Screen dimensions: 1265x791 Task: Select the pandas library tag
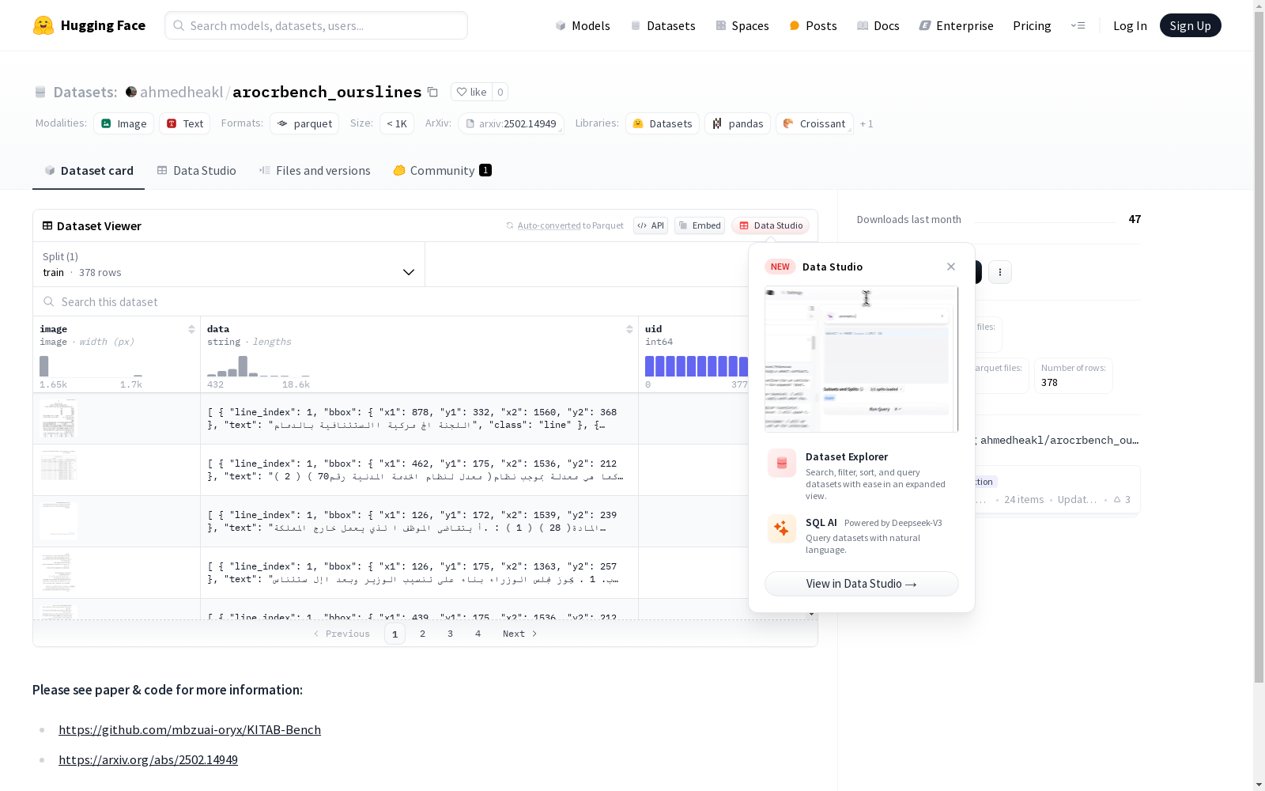click(x=738, y=123)
